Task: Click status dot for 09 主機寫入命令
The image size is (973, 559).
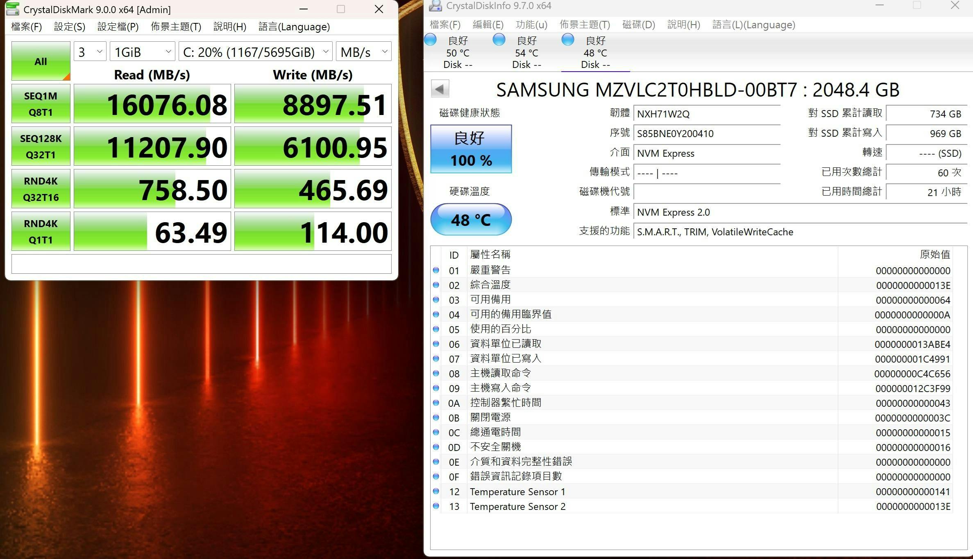Action: (436, 388)
